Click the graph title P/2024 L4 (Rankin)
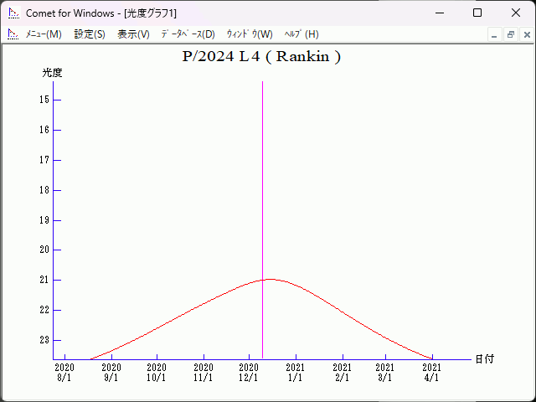 point(261,57)
